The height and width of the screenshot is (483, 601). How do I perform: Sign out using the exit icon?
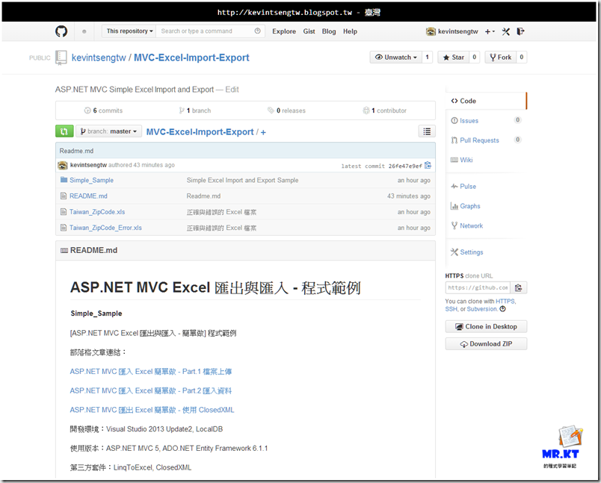tap(520, 31)
